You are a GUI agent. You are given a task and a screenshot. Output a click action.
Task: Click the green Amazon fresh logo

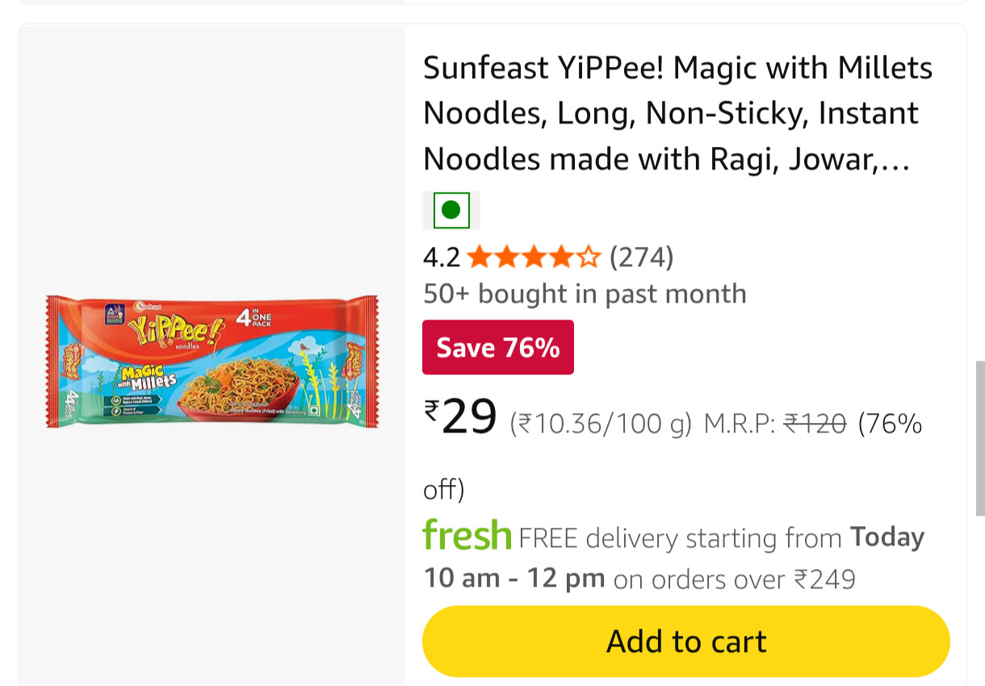tap(467, 535)
